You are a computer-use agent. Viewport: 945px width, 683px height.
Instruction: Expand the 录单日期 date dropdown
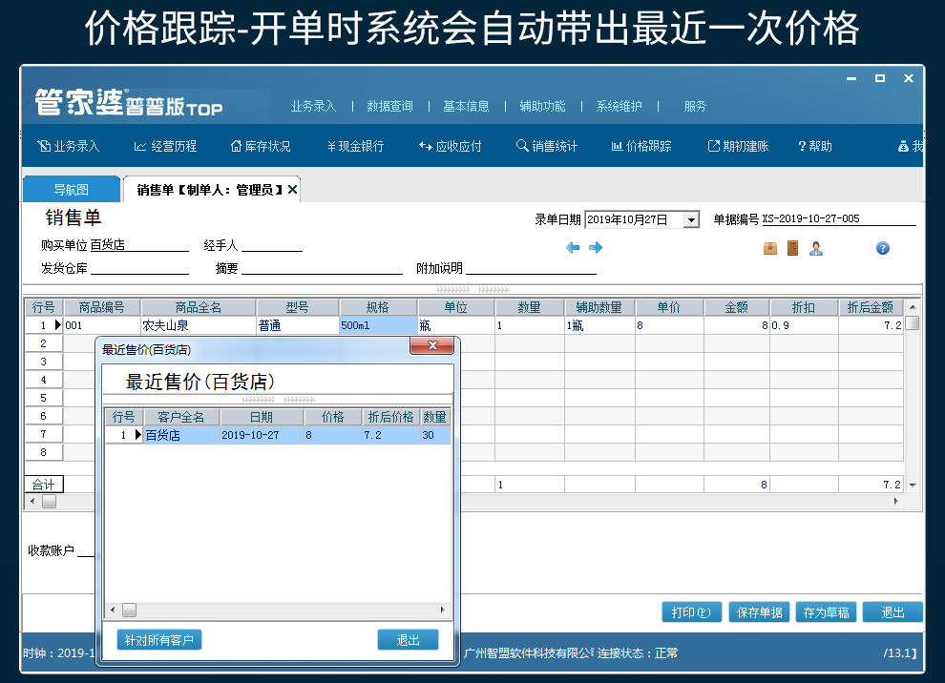pos(691,219)
